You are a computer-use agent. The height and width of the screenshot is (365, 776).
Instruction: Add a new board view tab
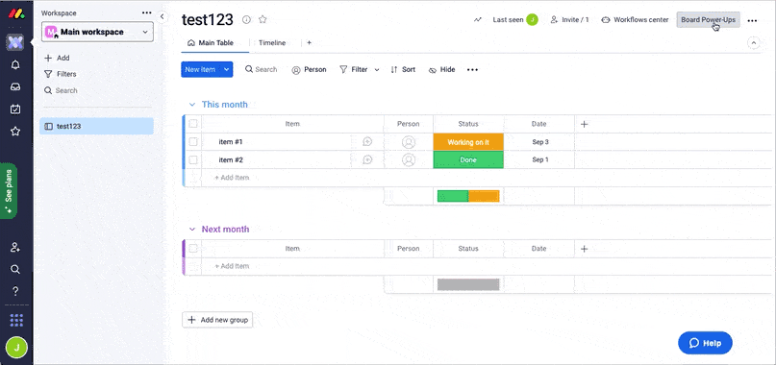click(x=309, y=43)
